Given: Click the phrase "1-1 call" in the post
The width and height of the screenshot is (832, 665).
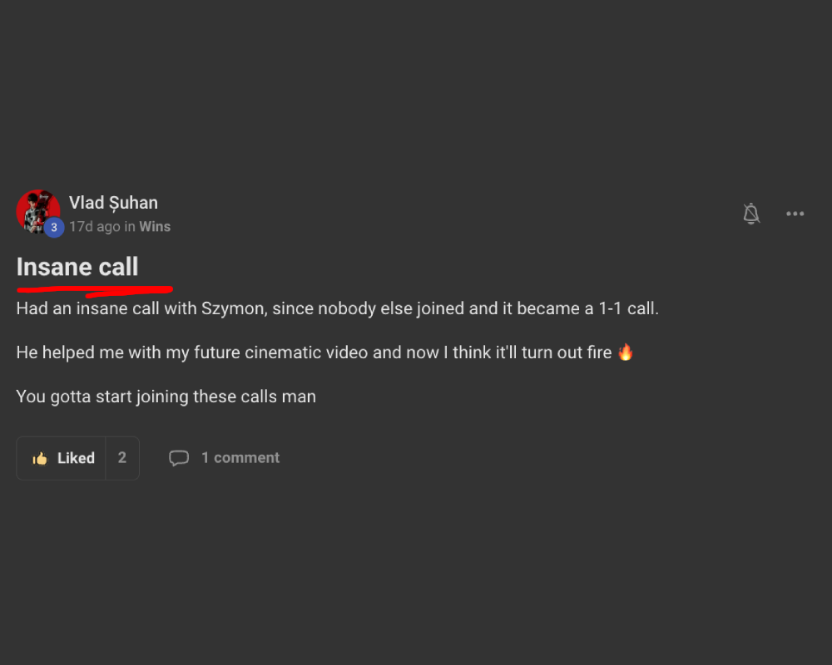Looking at the screenshot, I should [x=627, y=308].
